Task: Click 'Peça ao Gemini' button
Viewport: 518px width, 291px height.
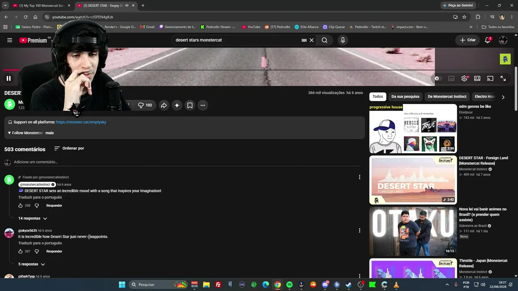Action: (458, 6)
